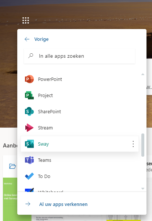This screenshot has width=152, height=221.
Task: Click the To Do checkmark icon
Action: point(29,176)
